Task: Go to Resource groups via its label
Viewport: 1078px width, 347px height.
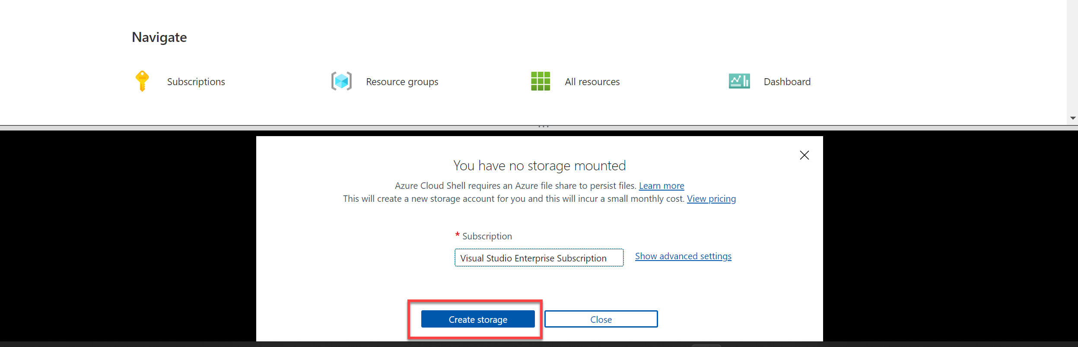Action: click(402, 82)
